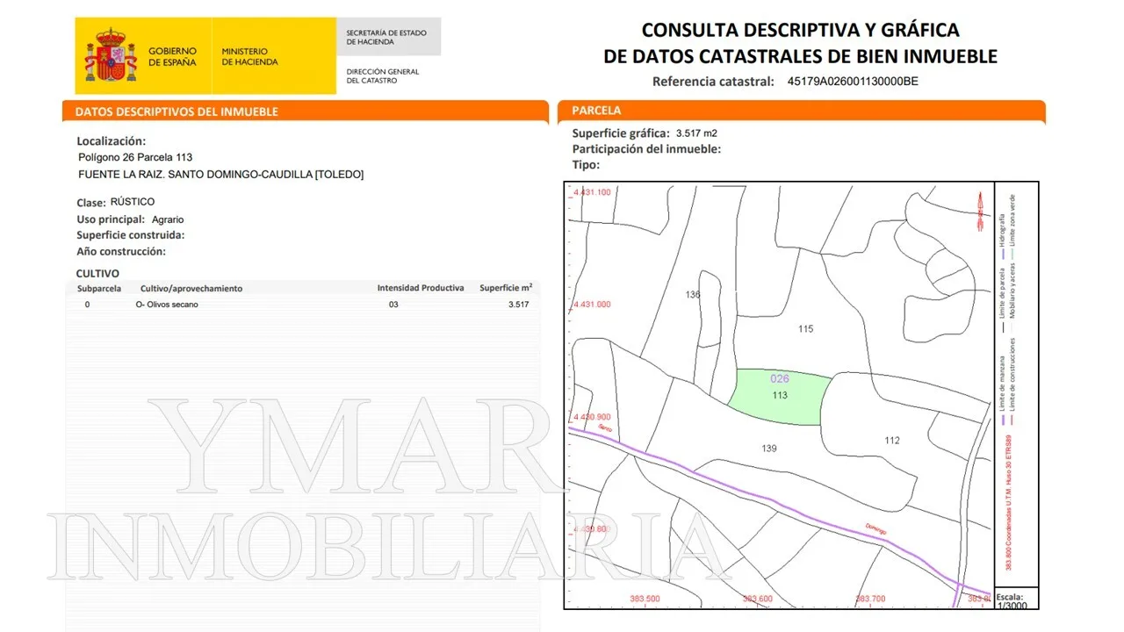Click the 'Cultivo/aprovechamiento' column header
The image size is (1124, 632).
click(x=191, y=288)
